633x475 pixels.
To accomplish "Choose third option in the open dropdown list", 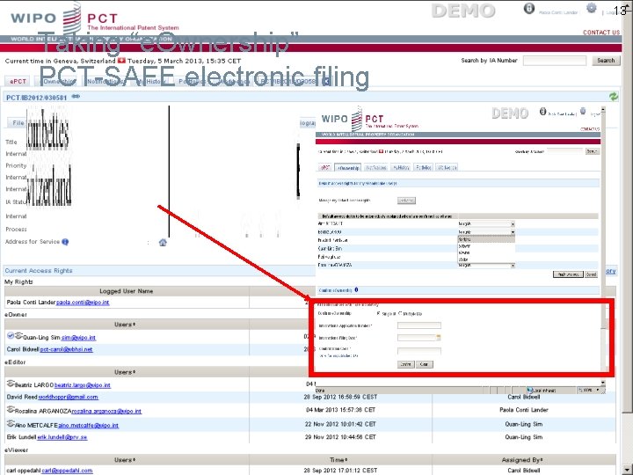I will click(x=486, y=252).
